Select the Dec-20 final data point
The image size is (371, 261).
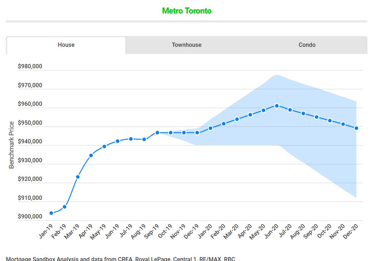(356, 128)
